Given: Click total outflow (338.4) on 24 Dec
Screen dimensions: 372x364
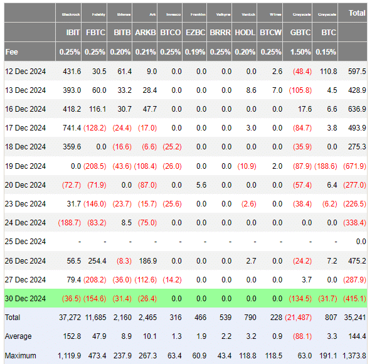Looking at the screenshot, I should coord(354,223).
